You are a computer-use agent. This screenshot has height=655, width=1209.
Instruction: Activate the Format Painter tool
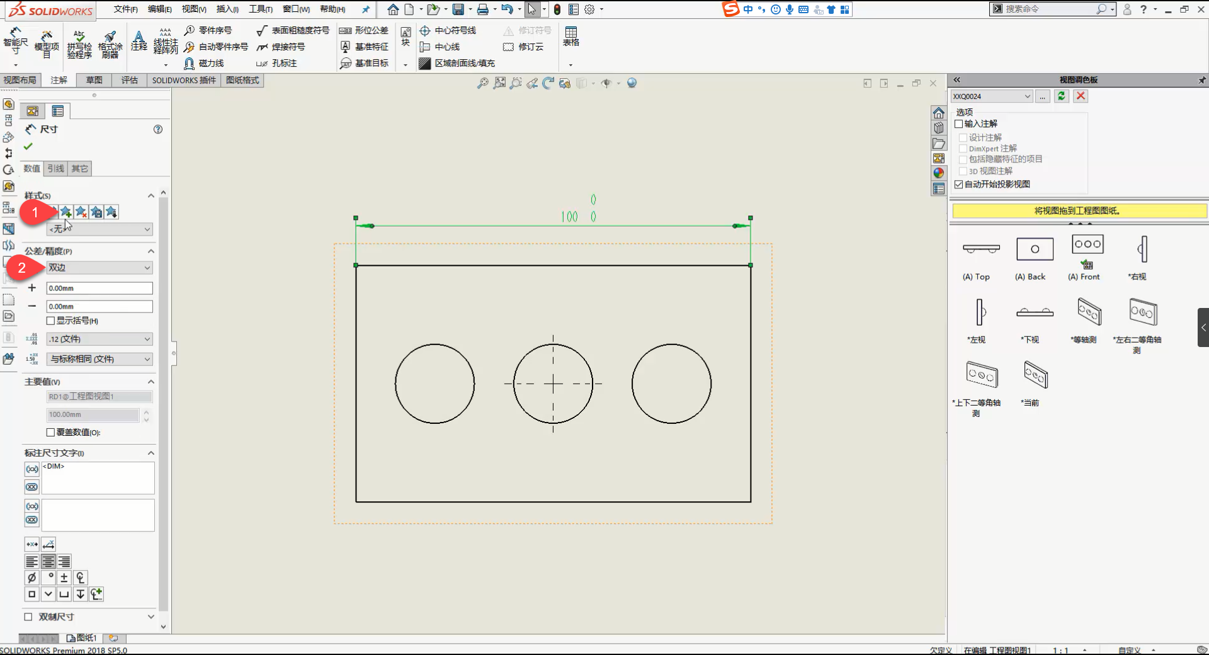[x=110, y=43]
